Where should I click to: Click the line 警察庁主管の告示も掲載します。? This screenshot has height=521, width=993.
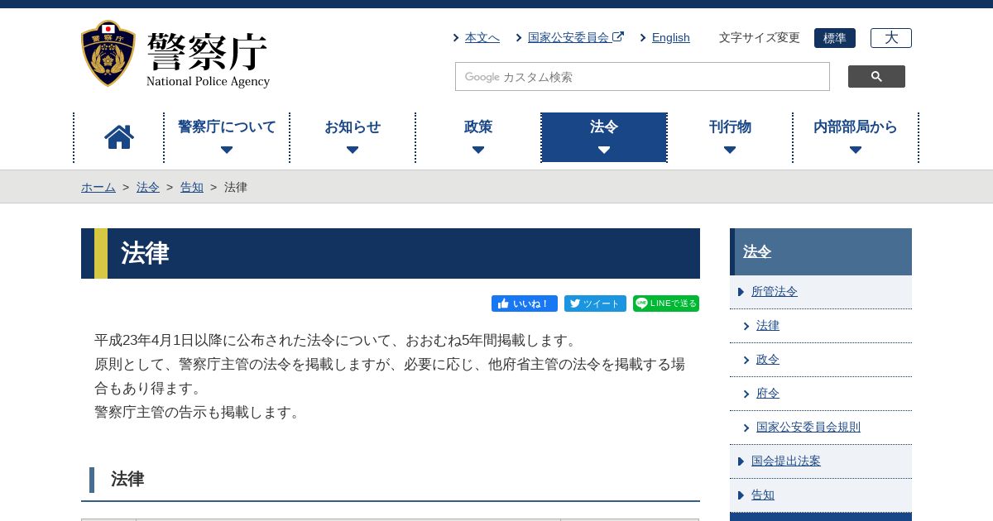pyautogui.click(x=199, y=412)
